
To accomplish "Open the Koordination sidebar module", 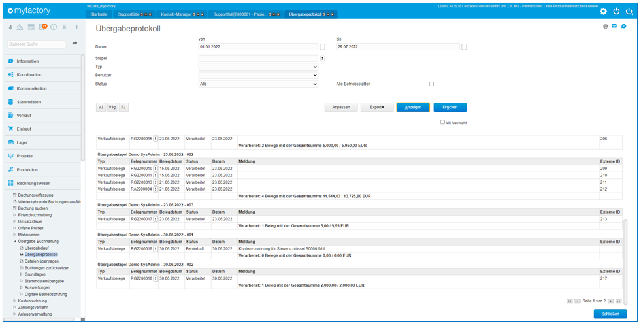I will [42, 74].
